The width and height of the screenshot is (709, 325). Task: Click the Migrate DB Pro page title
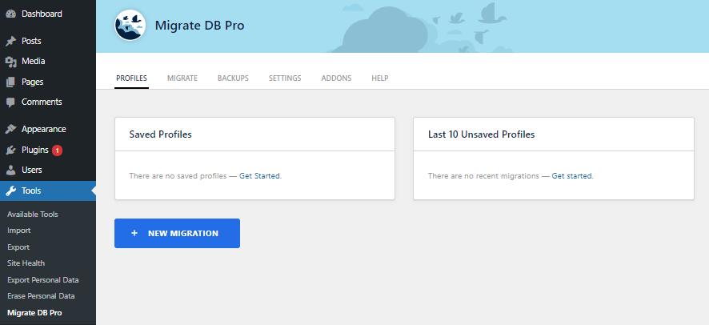[x=200, y=26]
